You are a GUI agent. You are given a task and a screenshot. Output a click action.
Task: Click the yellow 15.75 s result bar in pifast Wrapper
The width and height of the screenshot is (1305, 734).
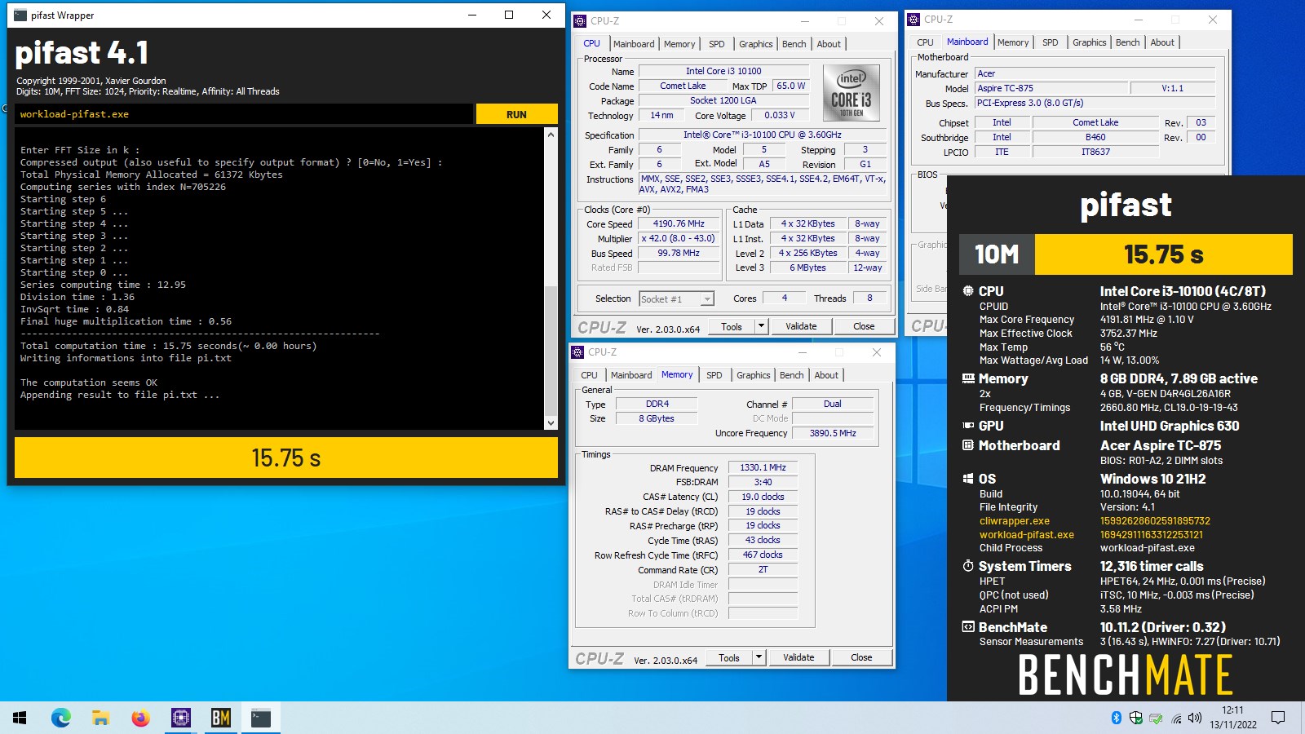286,458
